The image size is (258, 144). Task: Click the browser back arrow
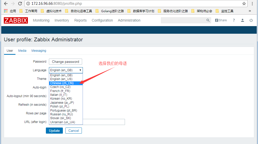pos(6,4)
